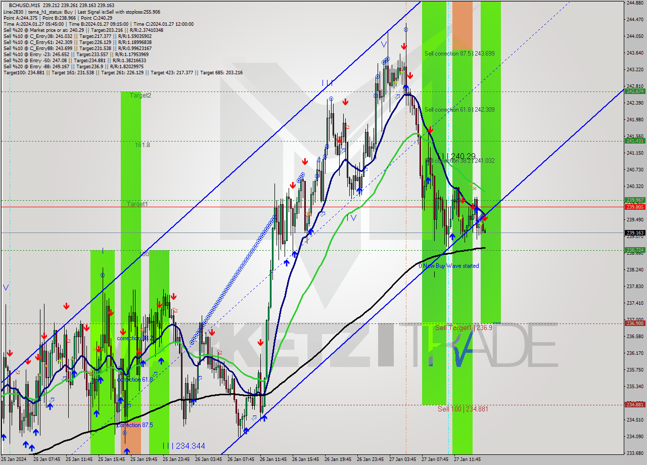Viewport: 647px width, 465px height.
Task: Click the green 238.724 price tag
Action: (x=635, y=250)
